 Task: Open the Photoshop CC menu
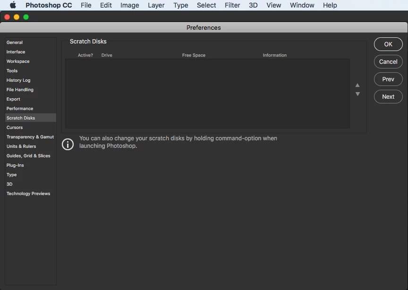point(49,5)
